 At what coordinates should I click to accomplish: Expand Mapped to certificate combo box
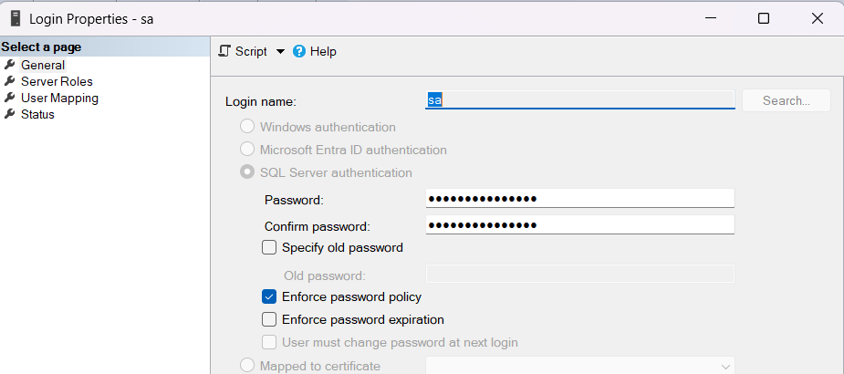pyautogui.click(x=726, y=366)
